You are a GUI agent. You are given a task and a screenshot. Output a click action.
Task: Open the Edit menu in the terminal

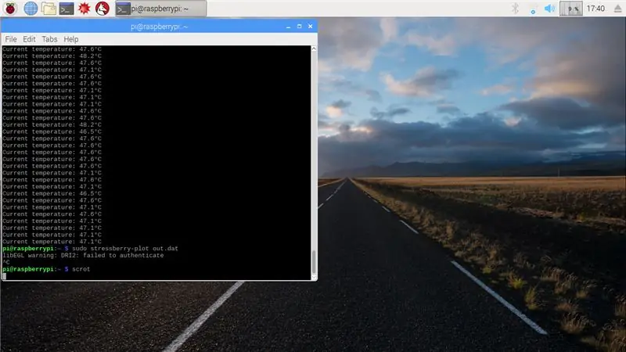29,39
